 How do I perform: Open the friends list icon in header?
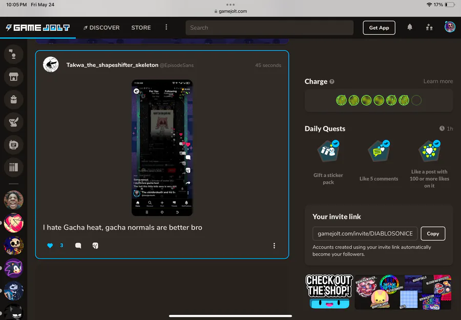point(429,27)
